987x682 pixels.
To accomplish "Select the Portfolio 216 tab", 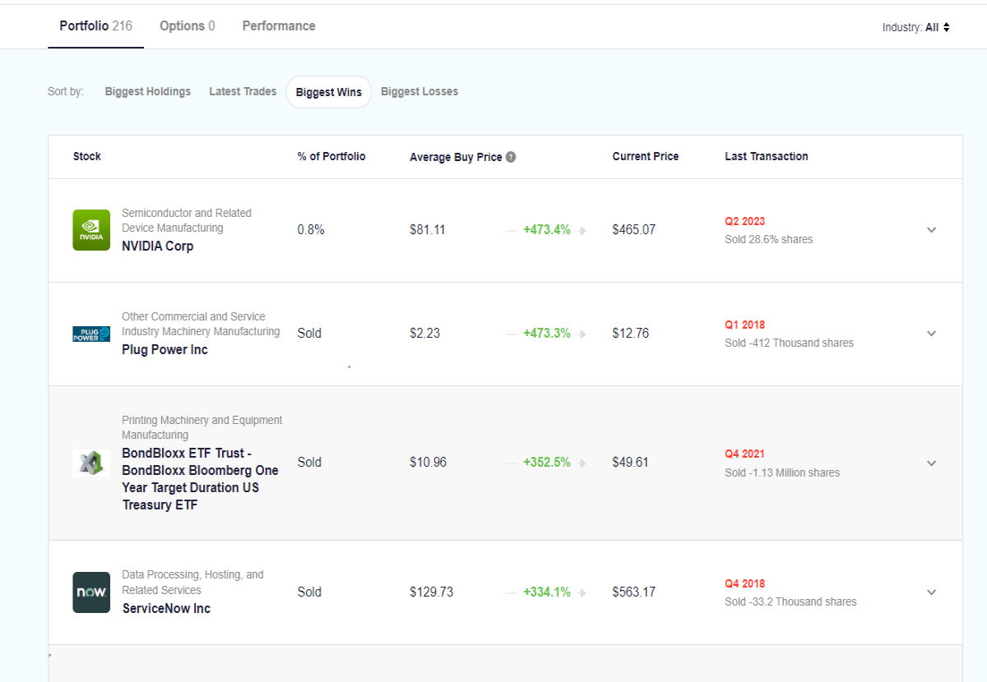I will coord(95,26).
